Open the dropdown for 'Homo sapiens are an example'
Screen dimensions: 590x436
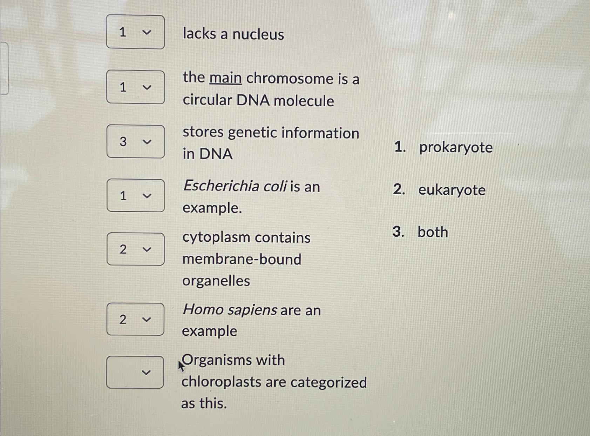tap(135, 320)
